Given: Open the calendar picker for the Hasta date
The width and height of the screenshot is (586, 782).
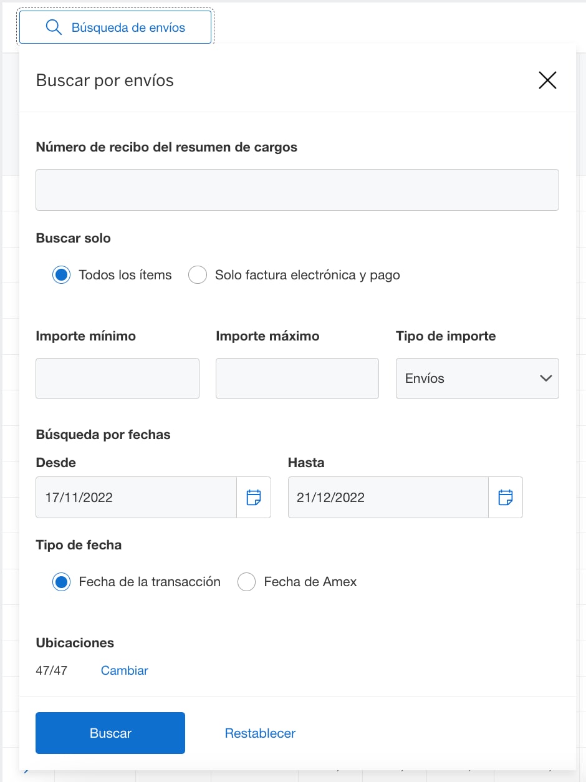Looking at the screenshot, I should point(507,497).
